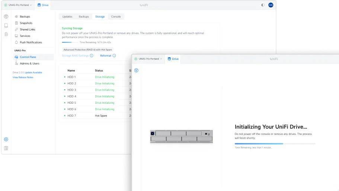Click the Shared Links chain icon

tap(16, 29)
